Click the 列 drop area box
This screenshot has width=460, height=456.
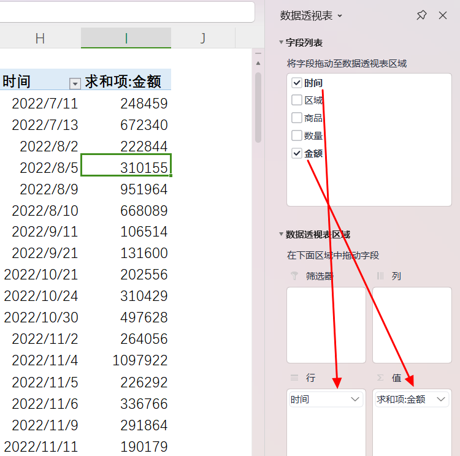pyautogui.click(x=412, y=325)
